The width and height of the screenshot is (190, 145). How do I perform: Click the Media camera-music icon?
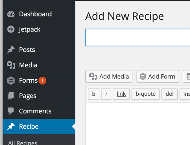(x=11, y=65)
